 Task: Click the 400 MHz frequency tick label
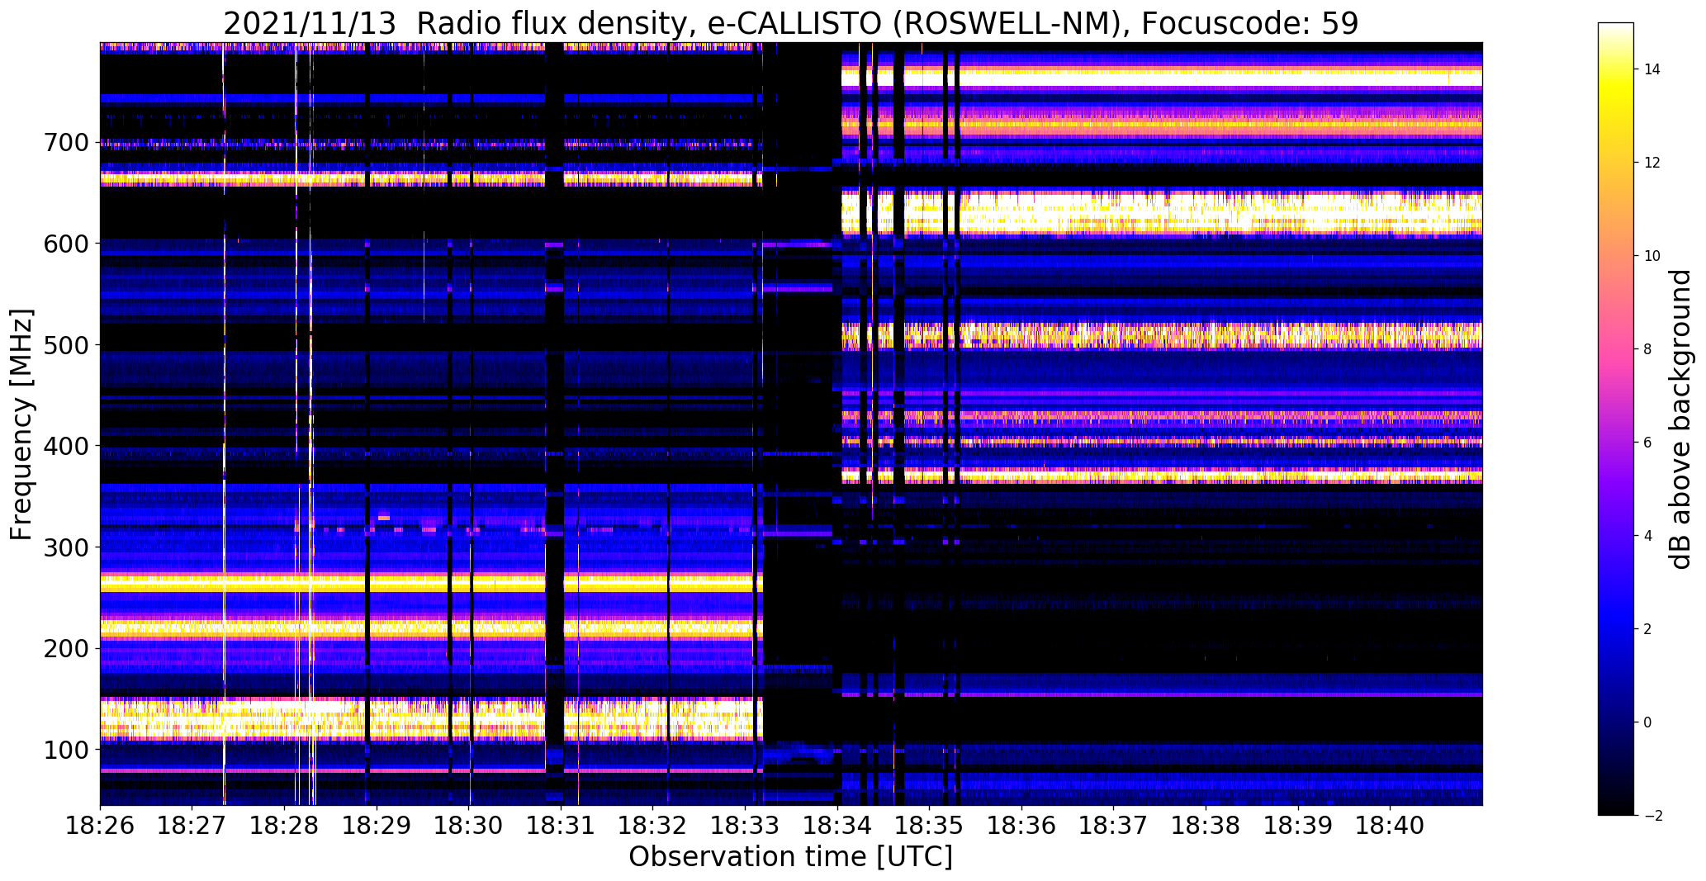(x=64, y=447)
